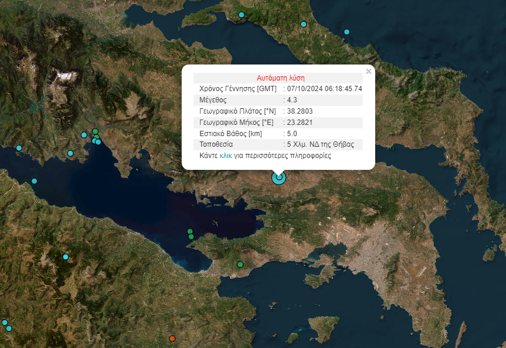Viewport: 506px width, 348px height.
Task: Select the cyan marker in the open sea northeast of Evia
Action: [x=347, y=32]
